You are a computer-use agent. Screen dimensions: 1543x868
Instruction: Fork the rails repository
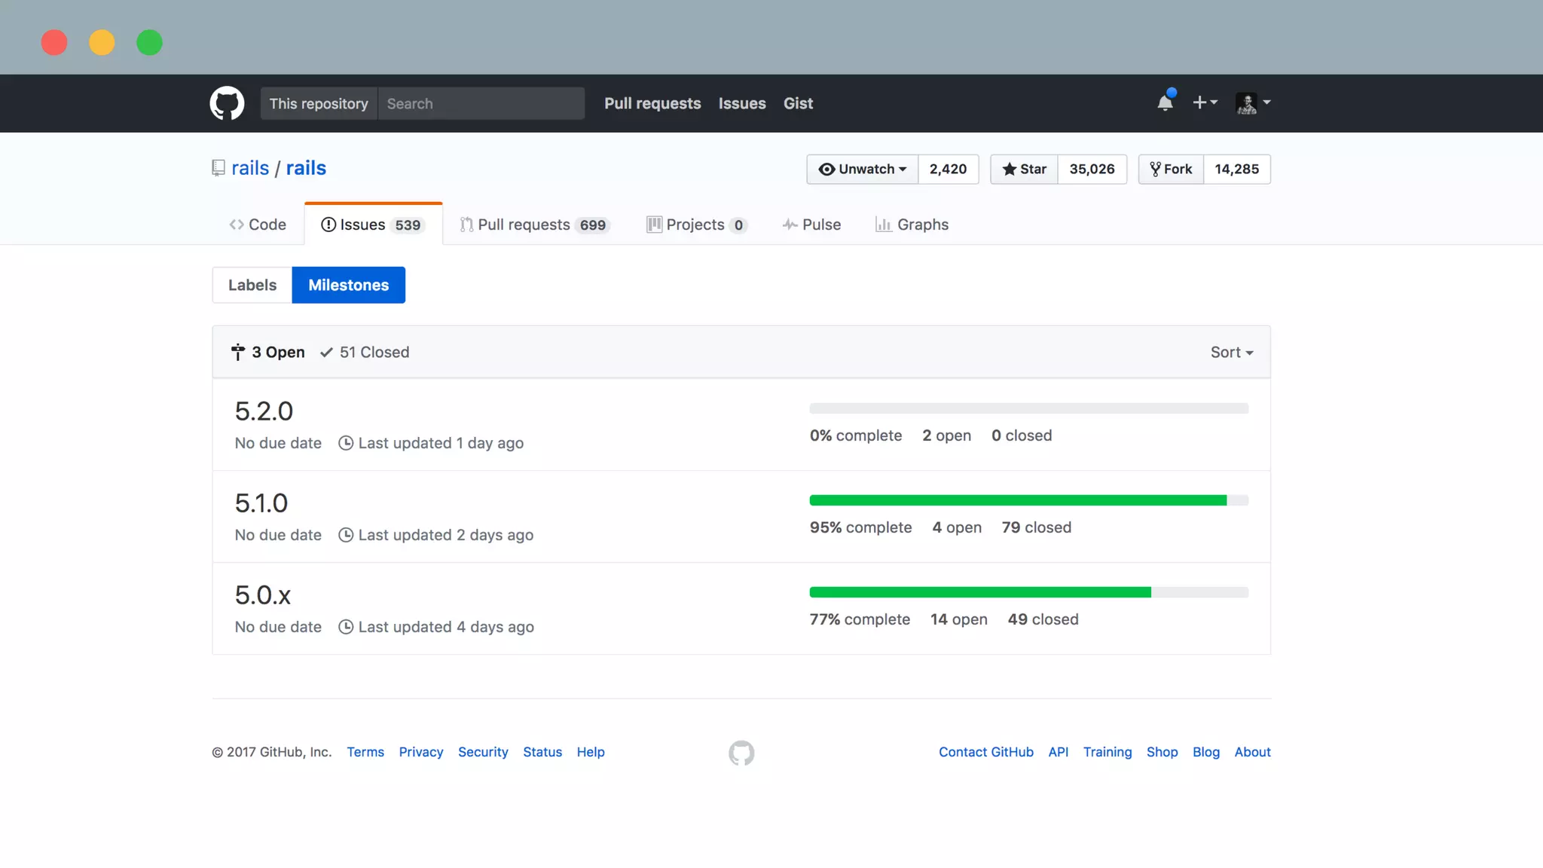pyautogui.click(x=1171, y=169)
